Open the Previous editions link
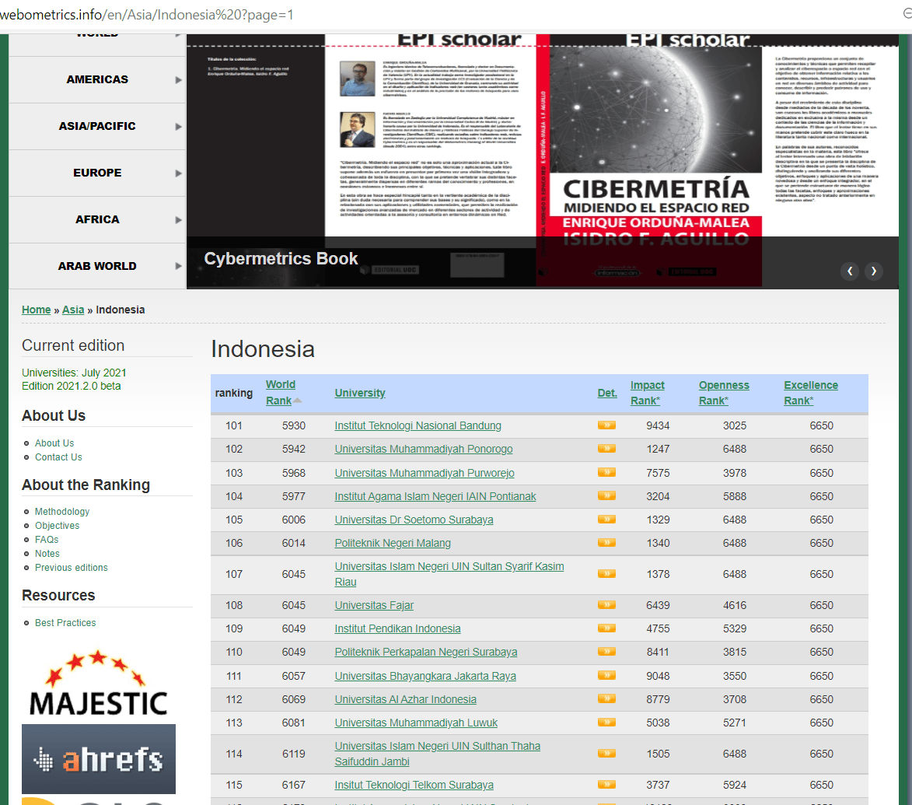The width and height of the screenshot is (912, 805). 71,567
